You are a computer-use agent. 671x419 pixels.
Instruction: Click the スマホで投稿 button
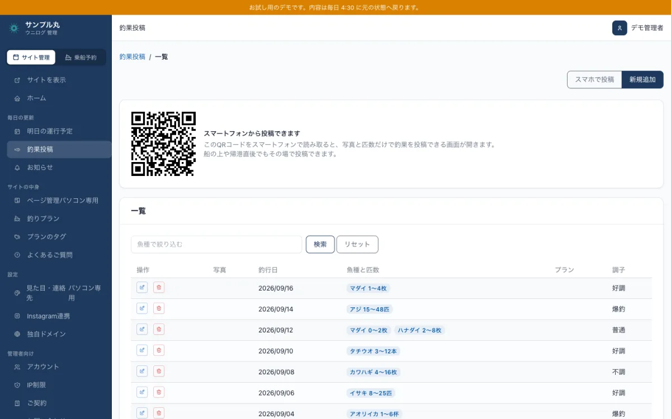click(594, 79)
